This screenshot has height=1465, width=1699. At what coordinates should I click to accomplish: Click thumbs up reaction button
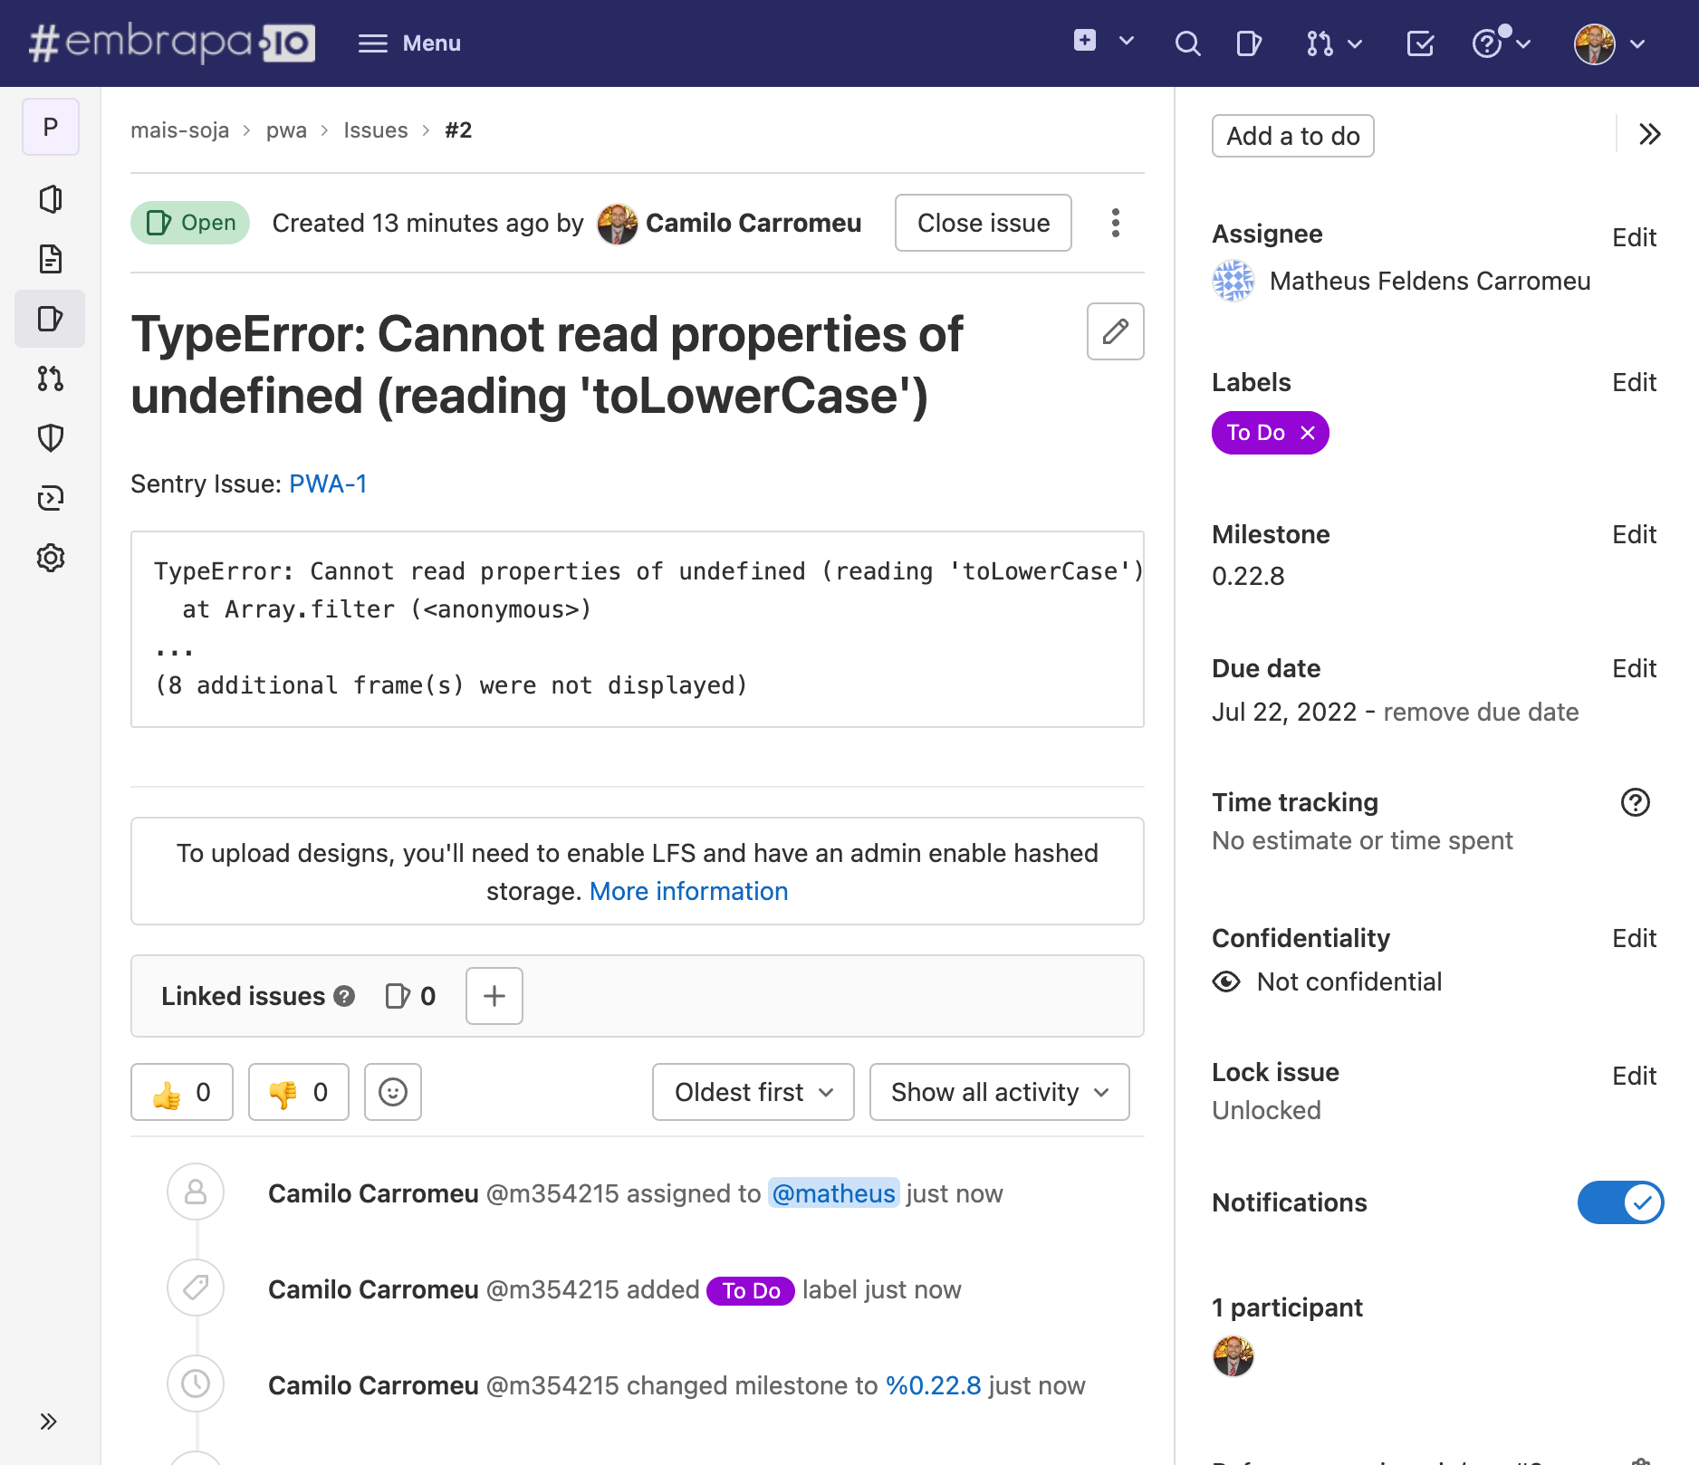tap(182, 1092)
